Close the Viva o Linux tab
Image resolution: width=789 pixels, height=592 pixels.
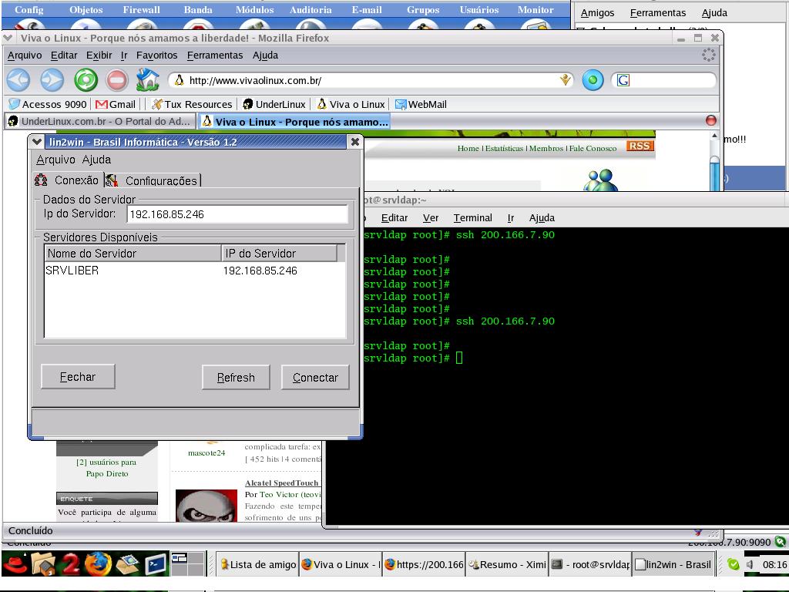coord(711,120)
